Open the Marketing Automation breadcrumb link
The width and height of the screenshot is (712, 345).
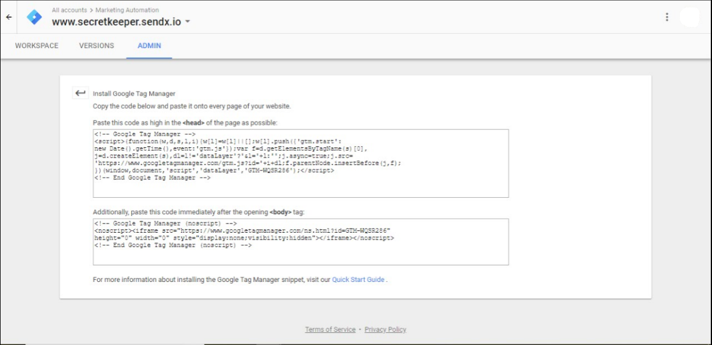(x=127, y=10)
